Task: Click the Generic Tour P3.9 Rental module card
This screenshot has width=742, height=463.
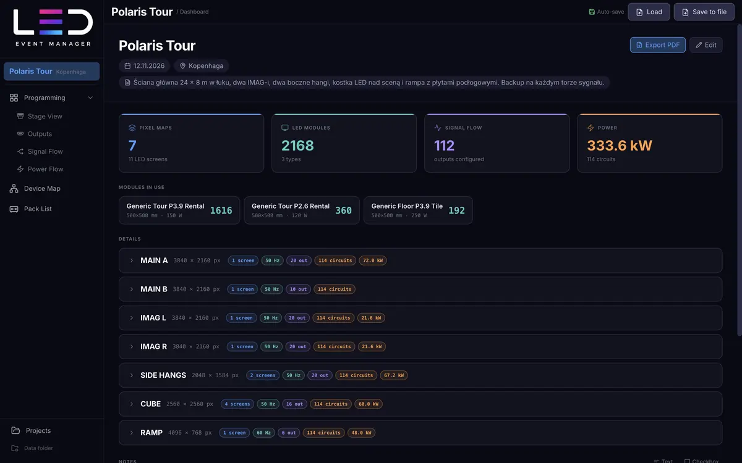Action: (x=179, y=211)
